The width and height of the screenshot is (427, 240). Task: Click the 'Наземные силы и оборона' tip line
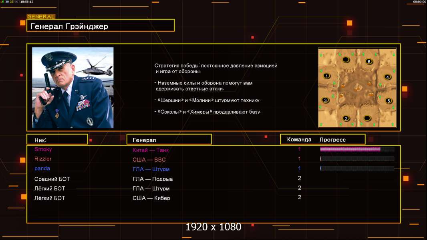pos(203,86)
